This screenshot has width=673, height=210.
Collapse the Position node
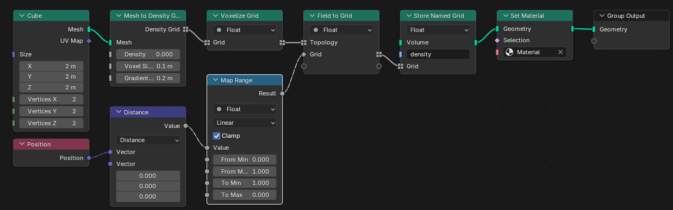22,144
